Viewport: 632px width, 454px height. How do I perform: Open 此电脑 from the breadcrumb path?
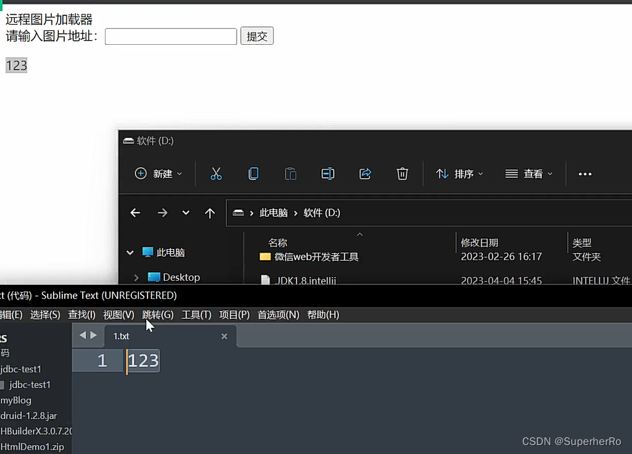(x=273, y=213)
